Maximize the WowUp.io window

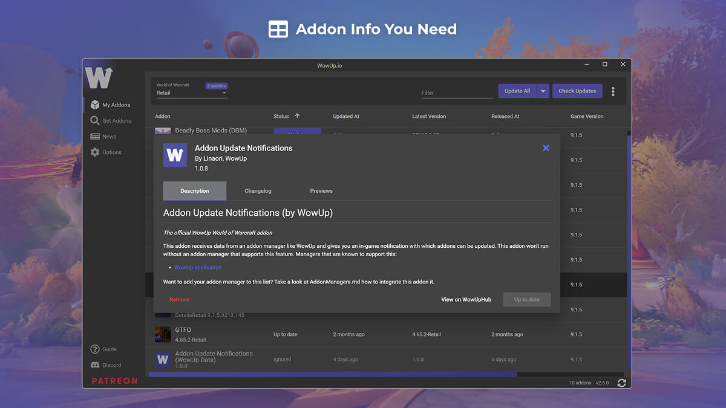pyautogui.click(x=604, y=64)
